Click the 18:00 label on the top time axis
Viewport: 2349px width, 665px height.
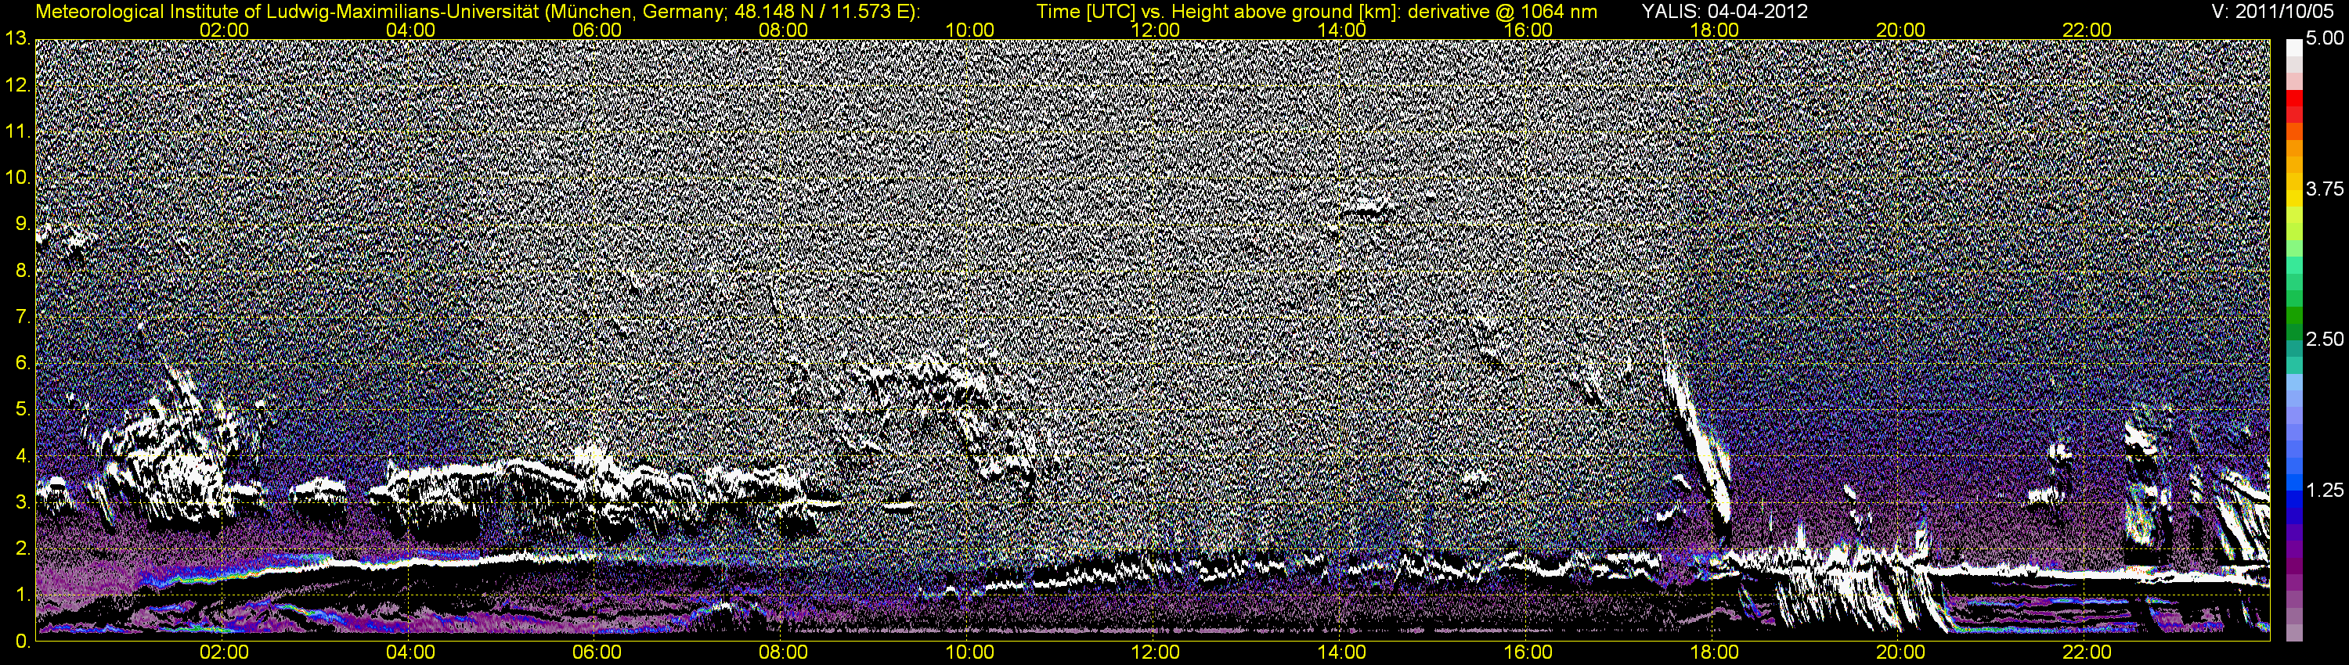[1714, 30]
